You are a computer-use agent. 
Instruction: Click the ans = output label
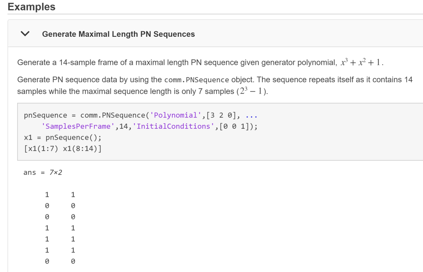[x=34, y=173]
